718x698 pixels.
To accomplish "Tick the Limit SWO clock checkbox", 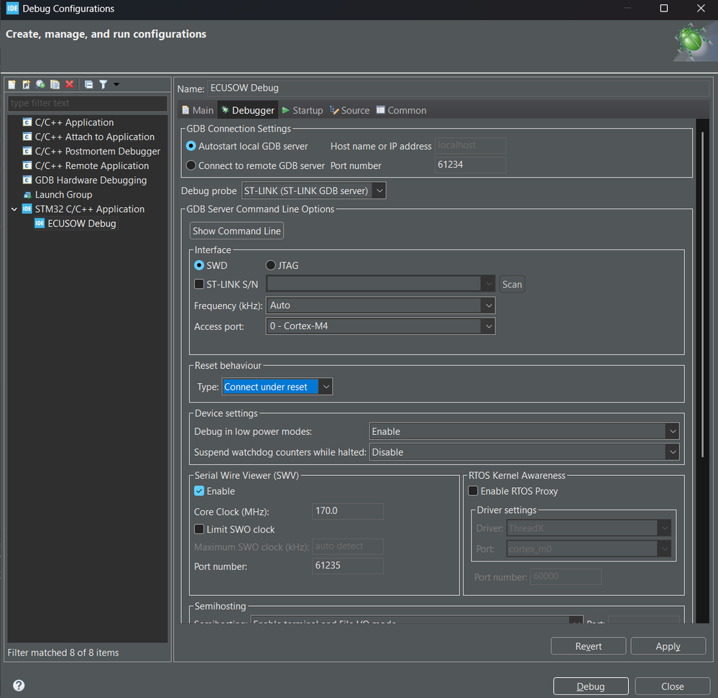I will tap(199, 529).
